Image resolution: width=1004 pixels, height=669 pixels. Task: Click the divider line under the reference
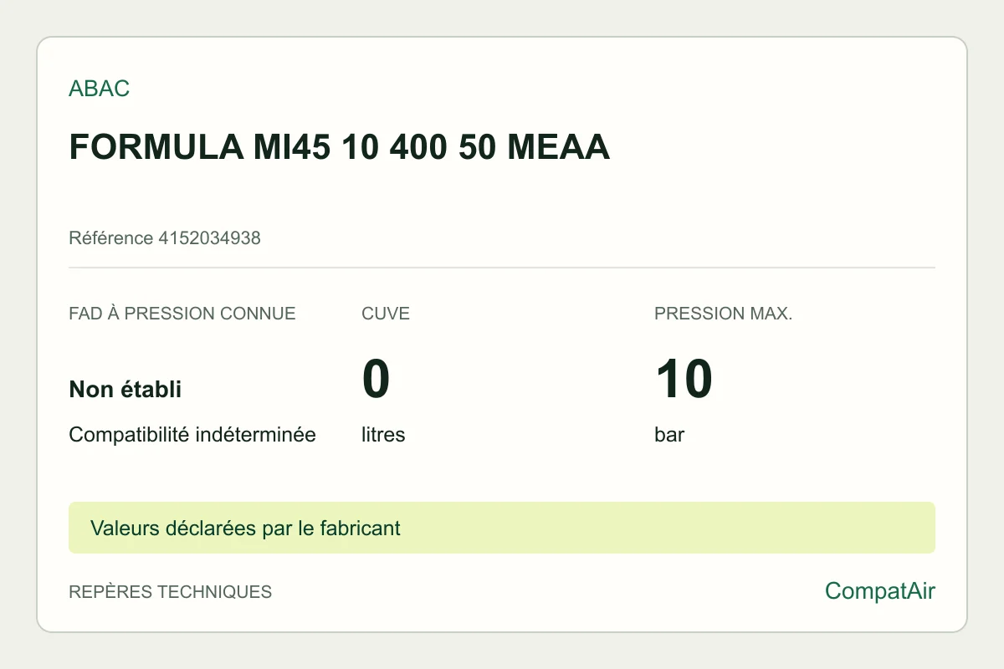(x=502, y=268)
